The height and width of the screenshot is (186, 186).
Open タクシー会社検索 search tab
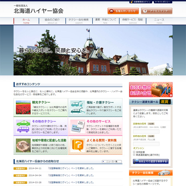79,21
